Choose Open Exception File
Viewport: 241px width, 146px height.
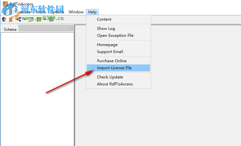(118, 36)
